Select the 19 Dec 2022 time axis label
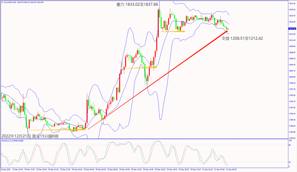The height and width of the screenshot is (172, 297). point(6,170)
